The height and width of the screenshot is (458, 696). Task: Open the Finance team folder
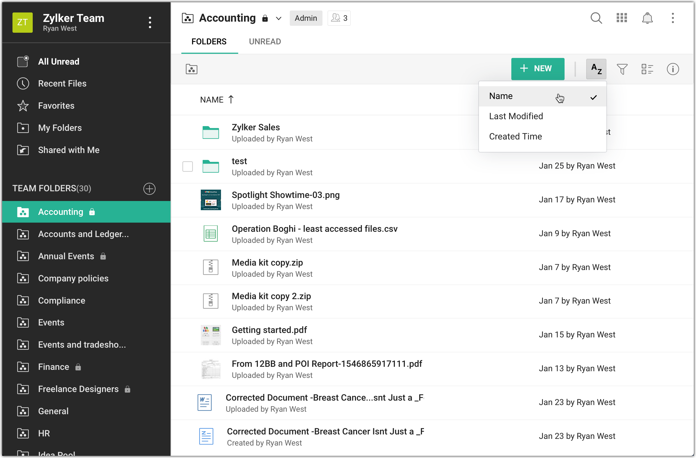tap(54, 367)
